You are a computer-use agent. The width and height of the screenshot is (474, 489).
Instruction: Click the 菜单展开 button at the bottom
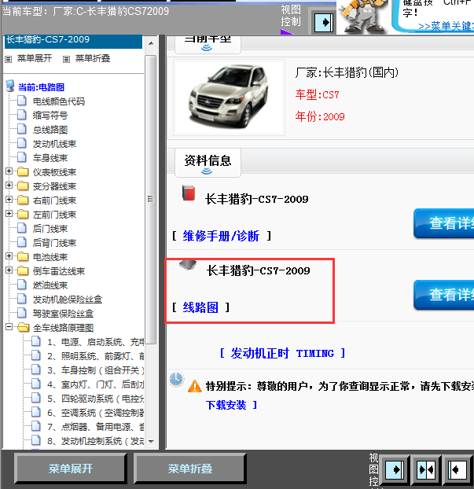pos(71,469)
